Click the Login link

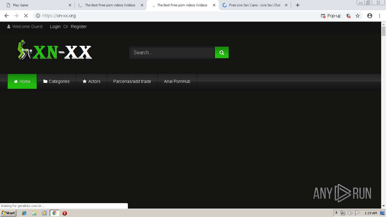(x=55, y=27)
